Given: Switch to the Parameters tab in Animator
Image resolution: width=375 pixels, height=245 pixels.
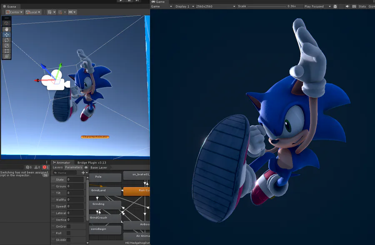Looking at the screenshot, I should click(x=73, y=167).
